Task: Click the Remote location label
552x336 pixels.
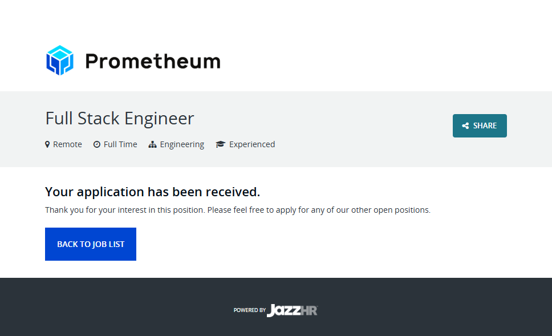Action: (67, 144)
